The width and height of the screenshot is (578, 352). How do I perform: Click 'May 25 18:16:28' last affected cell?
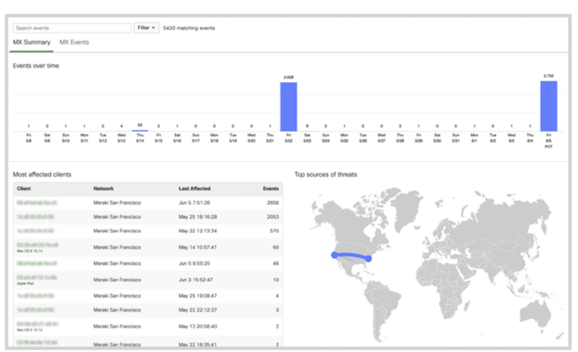click(x=198, y=217)
